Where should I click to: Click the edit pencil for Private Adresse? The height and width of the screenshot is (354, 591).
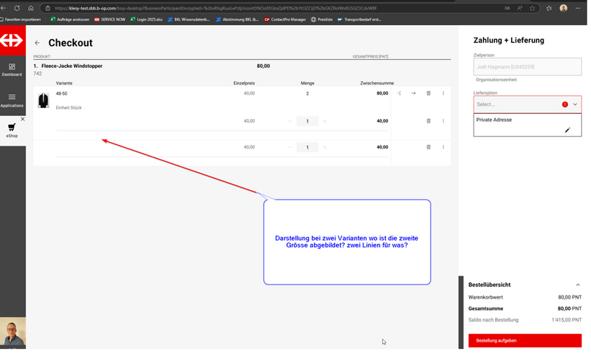point(567,130)
